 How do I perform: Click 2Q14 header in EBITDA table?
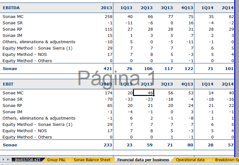228,8
